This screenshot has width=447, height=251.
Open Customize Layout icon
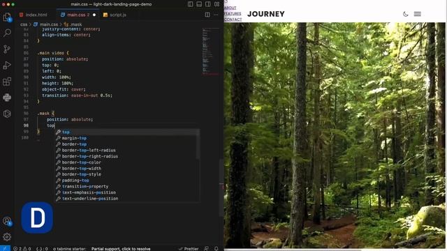[217, 4]
